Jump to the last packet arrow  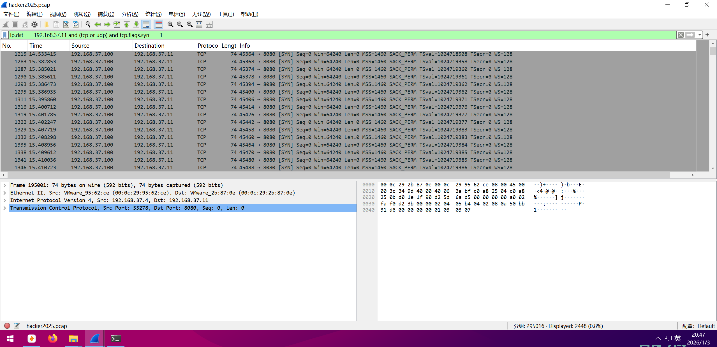[136, 25]
